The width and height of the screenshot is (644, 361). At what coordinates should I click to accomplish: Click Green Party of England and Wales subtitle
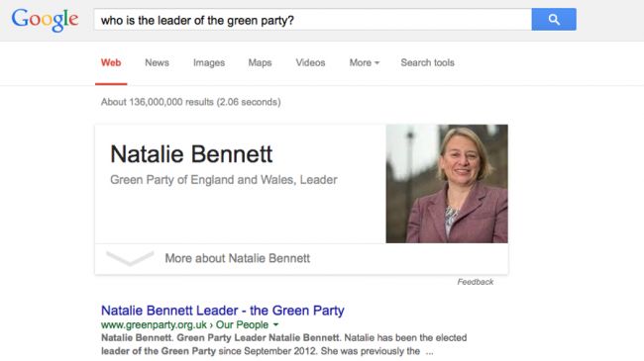202,180
